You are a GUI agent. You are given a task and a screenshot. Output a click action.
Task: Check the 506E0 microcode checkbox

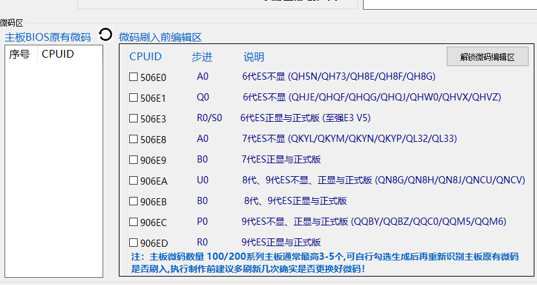133,77
